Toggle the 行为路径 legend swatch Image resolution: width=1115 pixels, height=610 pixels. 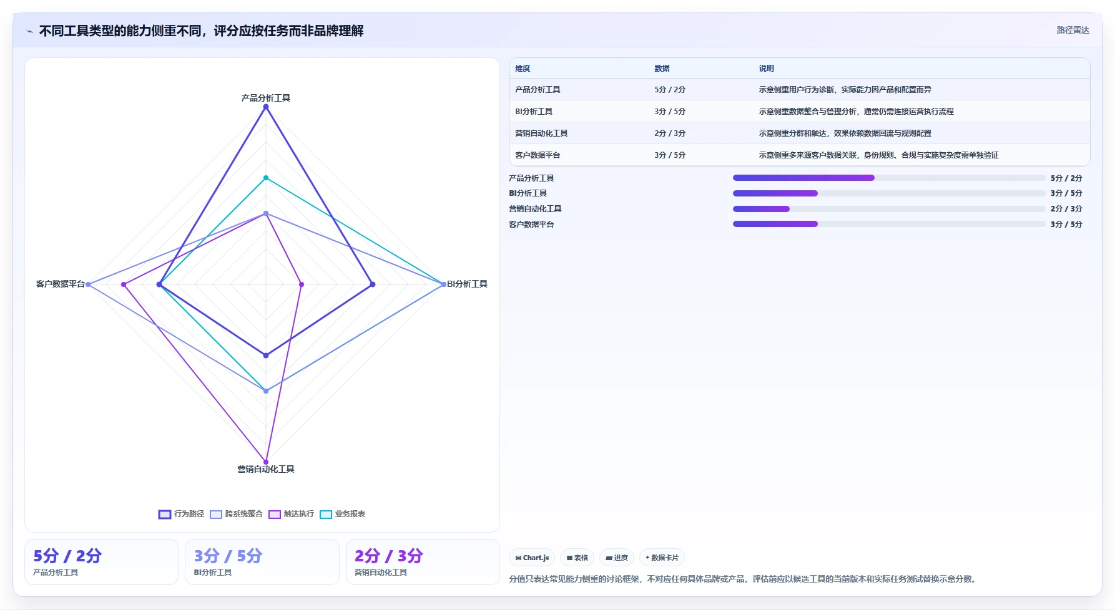[165, 515]
